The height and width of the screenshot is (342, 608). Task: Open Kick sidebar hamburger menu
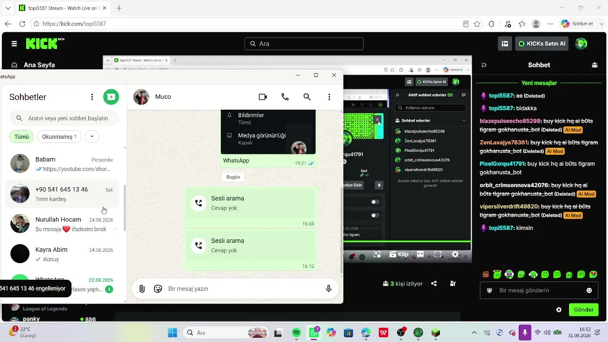(x=14, y=44)
